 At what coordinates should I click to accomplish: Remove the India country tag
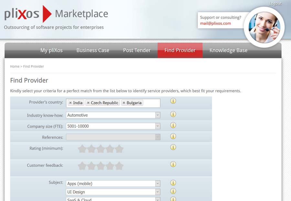(x=70, y=103)
